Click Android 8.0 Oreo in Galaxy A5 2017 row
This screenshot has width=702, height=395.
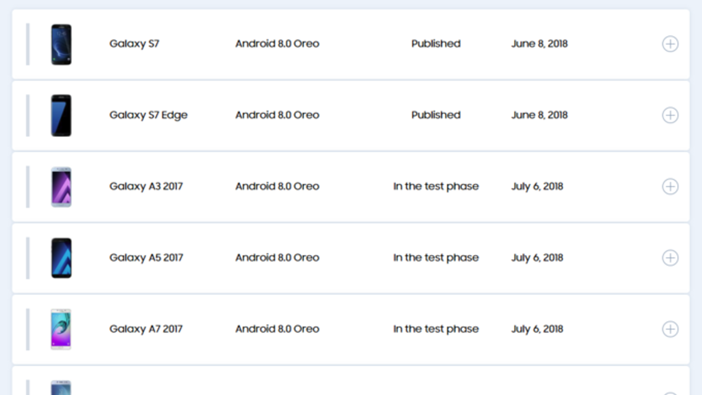tap(277, 258)
